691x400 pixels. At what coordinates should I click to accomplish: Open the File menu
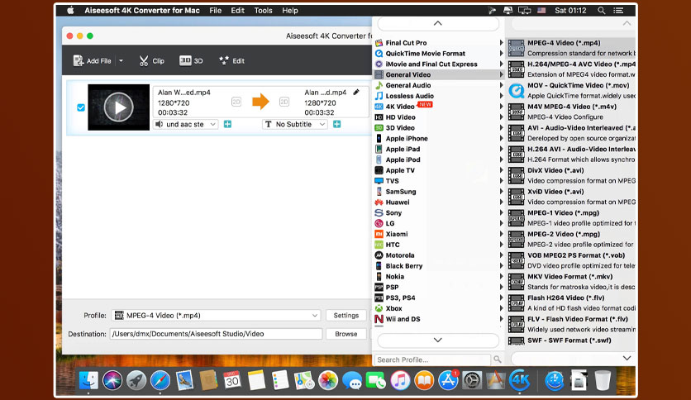[216, 10]
